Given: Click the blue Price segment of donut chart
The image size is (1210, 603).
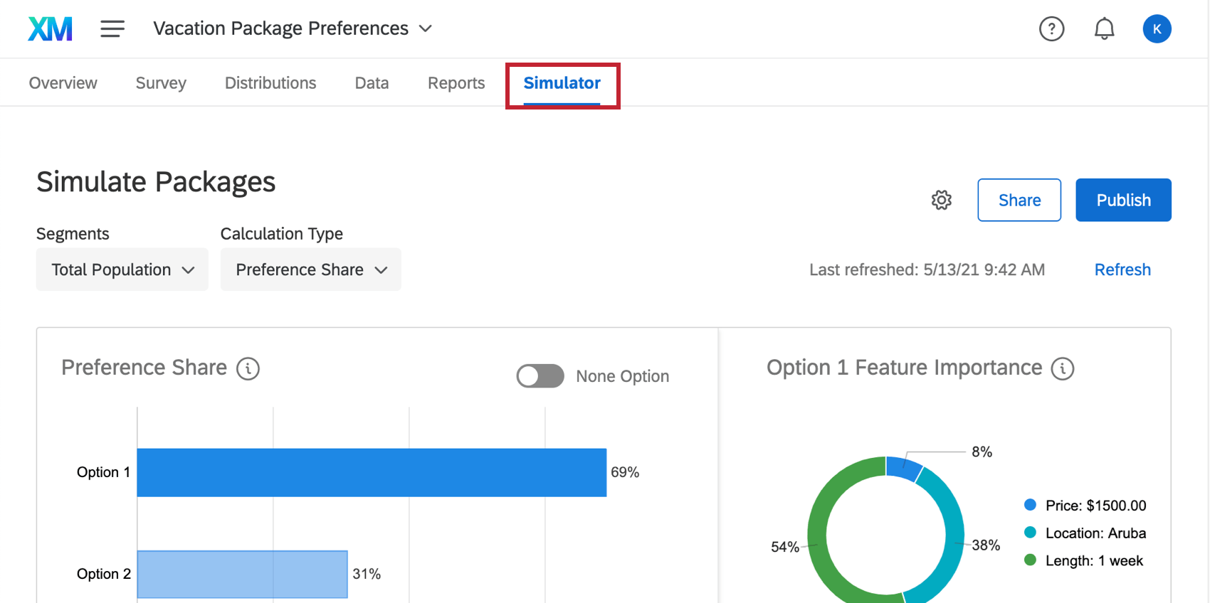Looking at the screenshot, I should click(x=904, y=467).
